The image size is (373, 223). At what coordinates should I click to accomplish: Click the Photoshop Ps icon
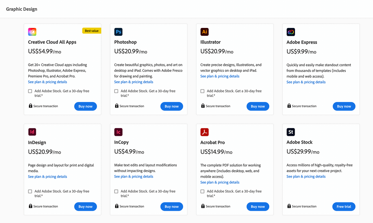(118, 32)
